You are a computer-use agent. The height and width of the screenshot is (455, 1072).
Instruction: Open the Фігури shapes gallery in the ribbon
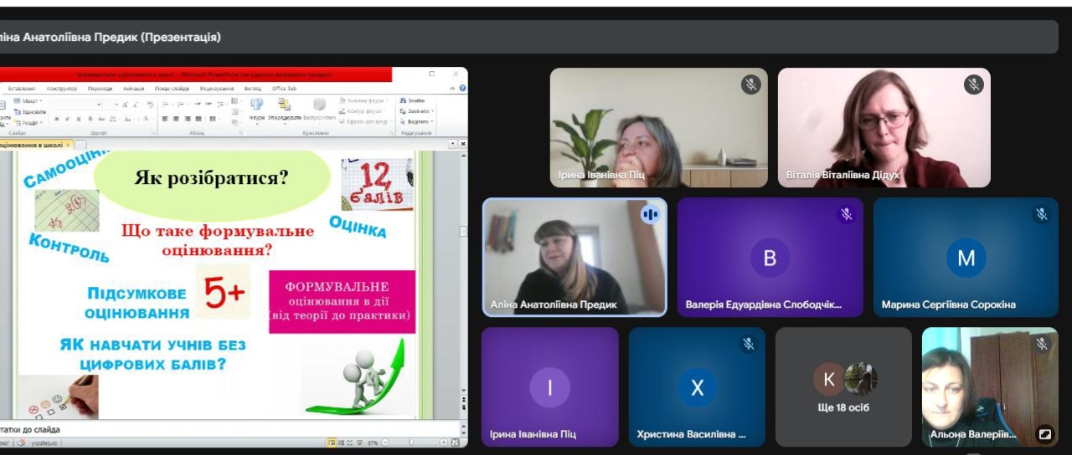pyautogui.click(x=257, y=110)
